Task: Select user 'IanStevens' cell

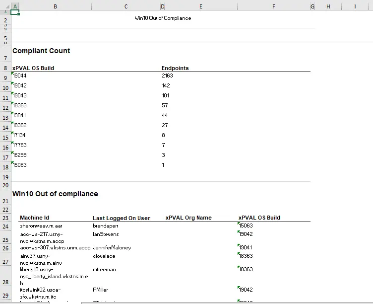Action: coord(106,234)
